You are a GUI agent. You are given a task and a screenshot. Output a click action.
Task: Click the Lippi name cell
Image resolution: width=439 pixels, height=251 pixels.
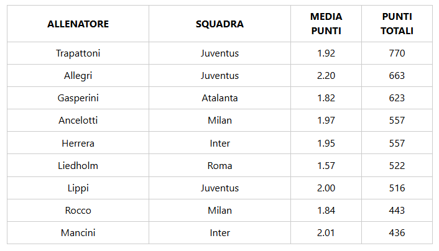point(78,188)
